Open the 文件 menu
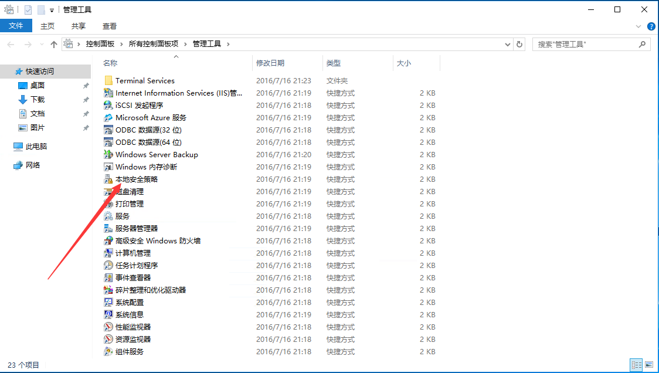 click(x=16, y=26)
